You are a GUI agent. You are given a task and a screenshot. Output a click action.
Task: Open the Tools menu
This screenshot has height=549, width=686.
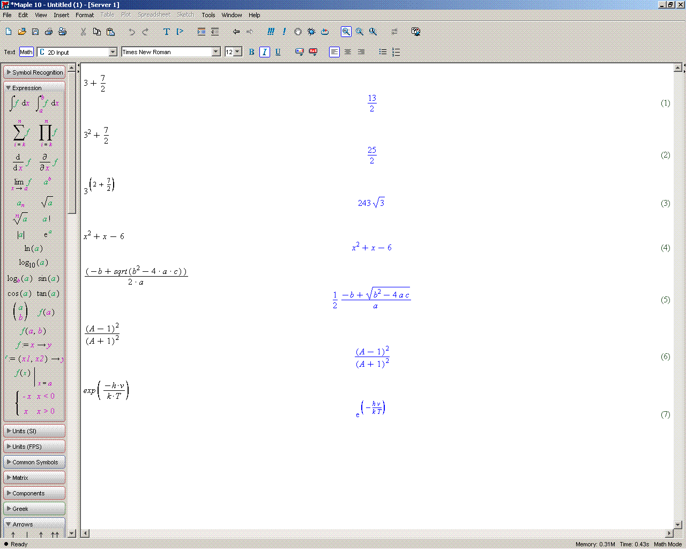point(208,15)
